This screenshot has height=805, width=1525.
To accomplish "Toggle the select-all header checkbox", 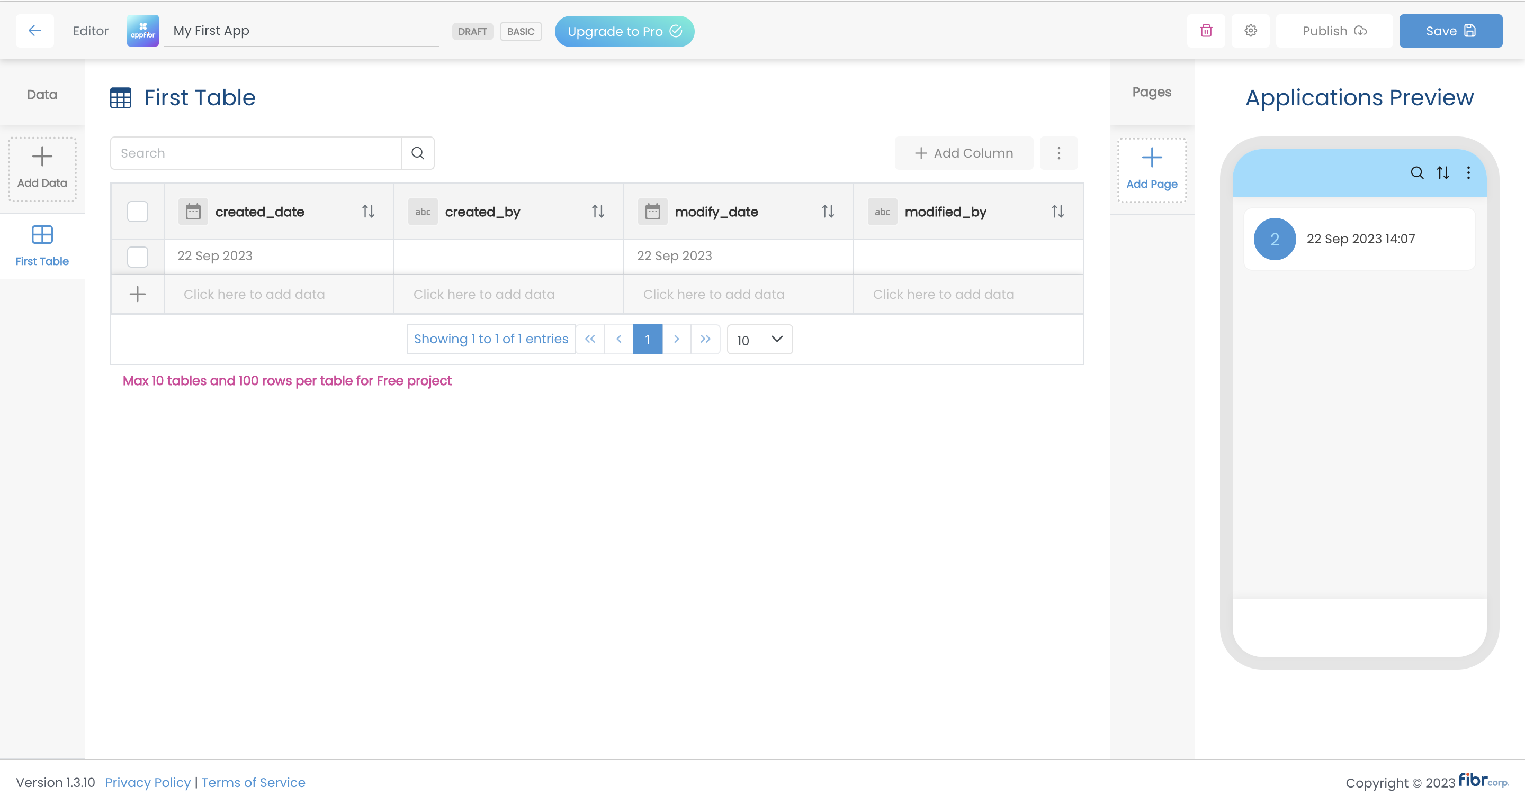I will pyautogui.click(x=137, y=211).
